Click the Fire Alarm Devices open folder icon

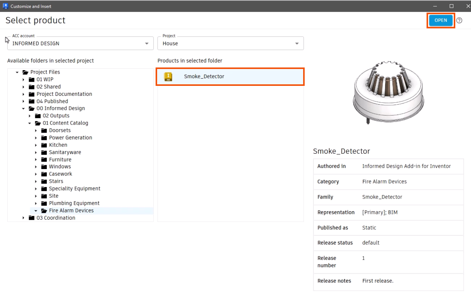tap(44, 210)
